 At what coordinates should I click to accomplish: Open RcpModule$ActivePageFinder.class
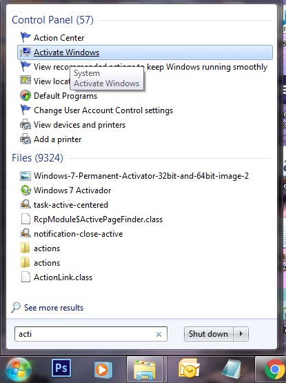tap(98, 219)
